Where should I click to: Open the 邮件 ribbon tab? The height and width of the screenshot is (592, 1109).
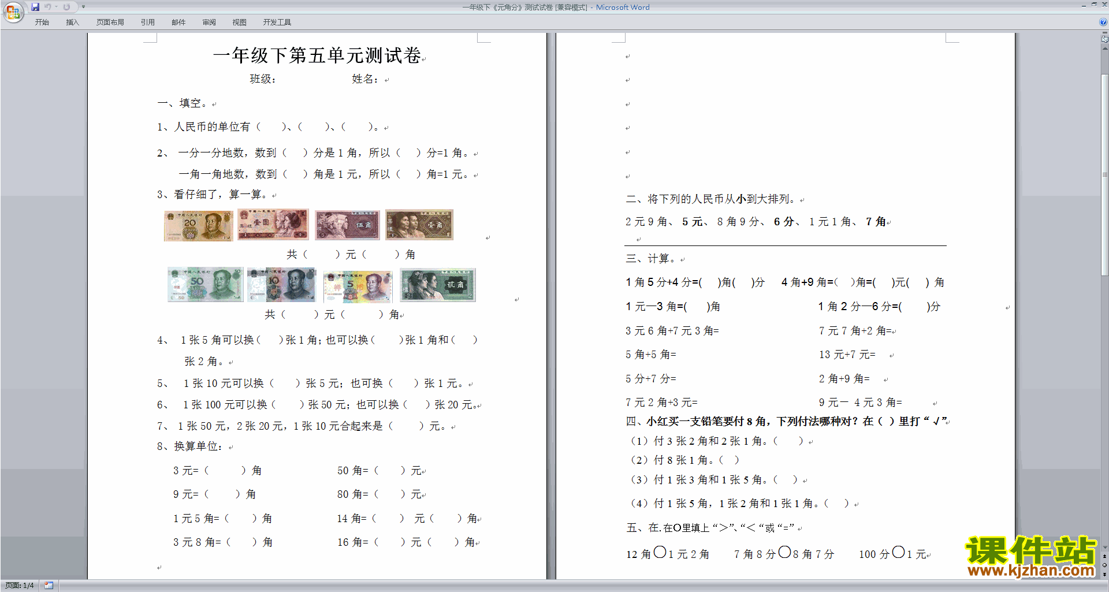pyautogui.click(x=178, y=23)
